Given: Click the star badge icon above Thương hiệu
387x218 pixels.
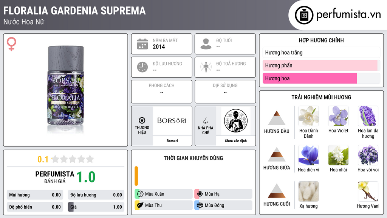Looking at the screenshot, I should [142, 120].
